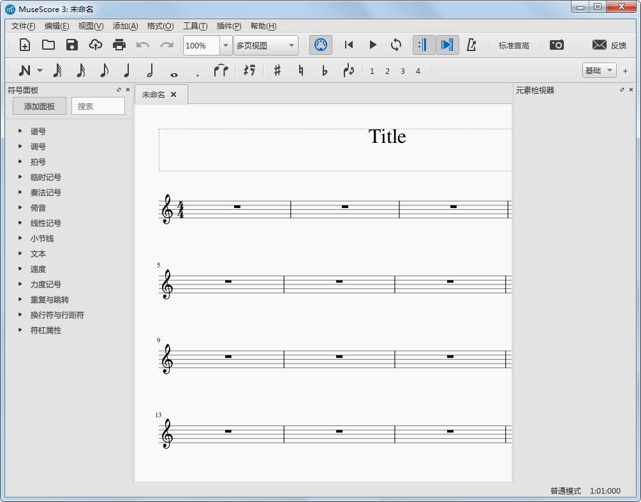Open the image capture camera tool

tap(557, 45)
